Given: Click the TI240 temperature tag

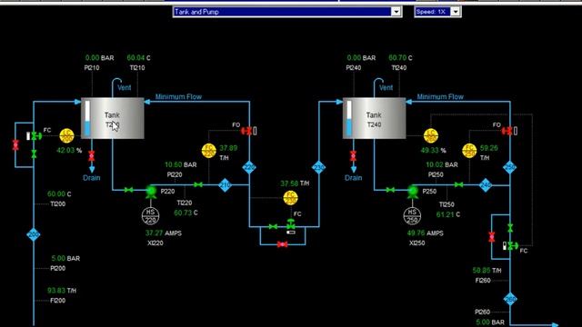Looking at the screenshot, I should [x=399, y=68].
